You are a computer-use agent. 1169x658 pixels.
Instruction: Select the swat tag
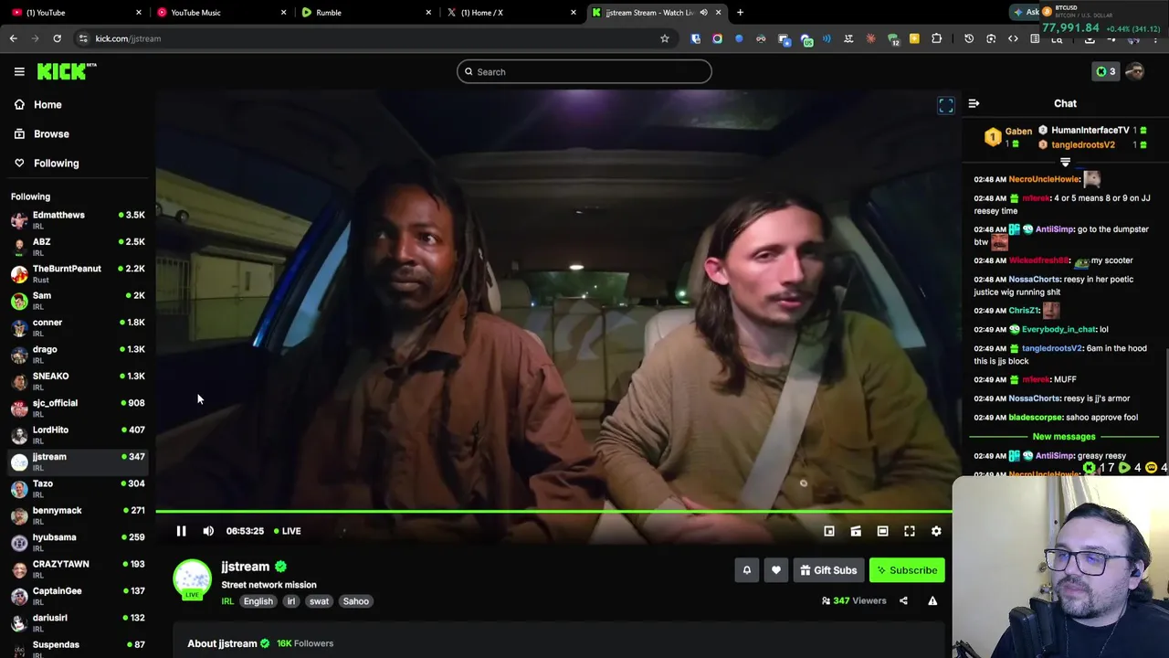coord(319,601)
